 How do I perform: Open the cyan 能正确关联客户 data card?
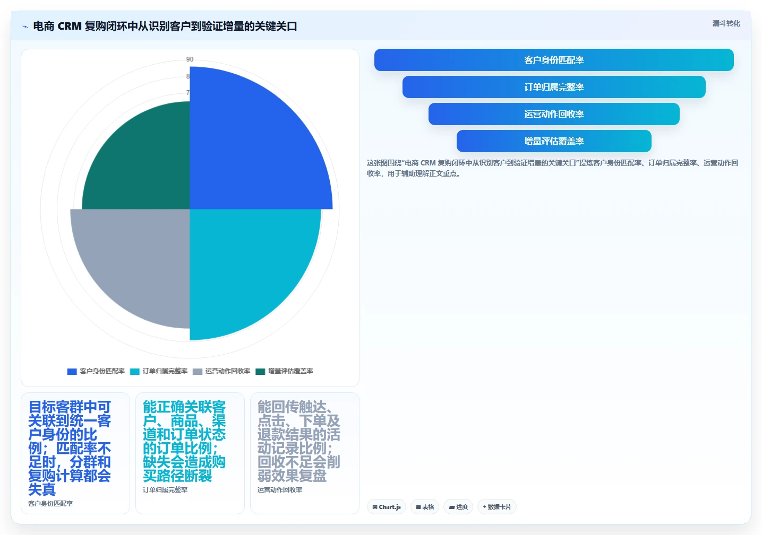tap(190, 453)
